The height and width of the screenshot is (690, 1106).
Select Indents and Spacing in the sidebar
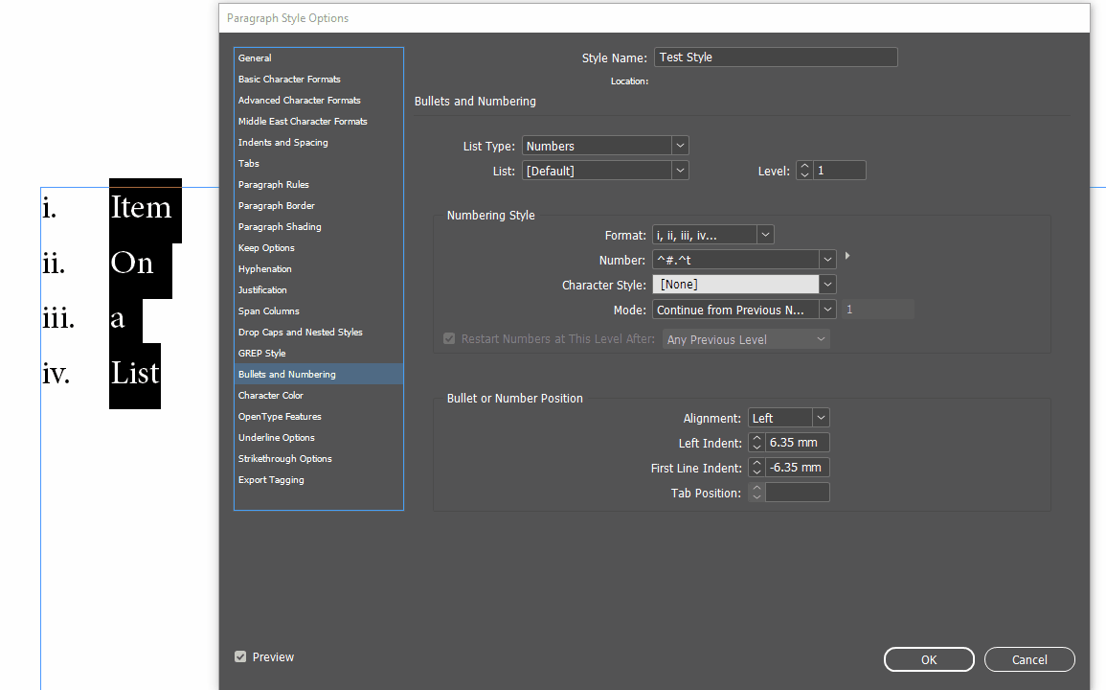[x=282, y=142]
